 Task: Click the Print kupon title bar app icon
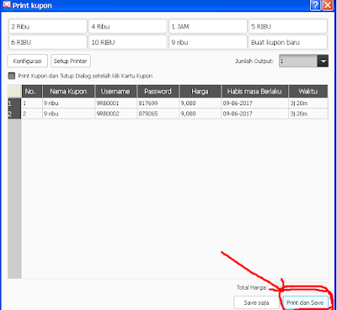point(6,5)
